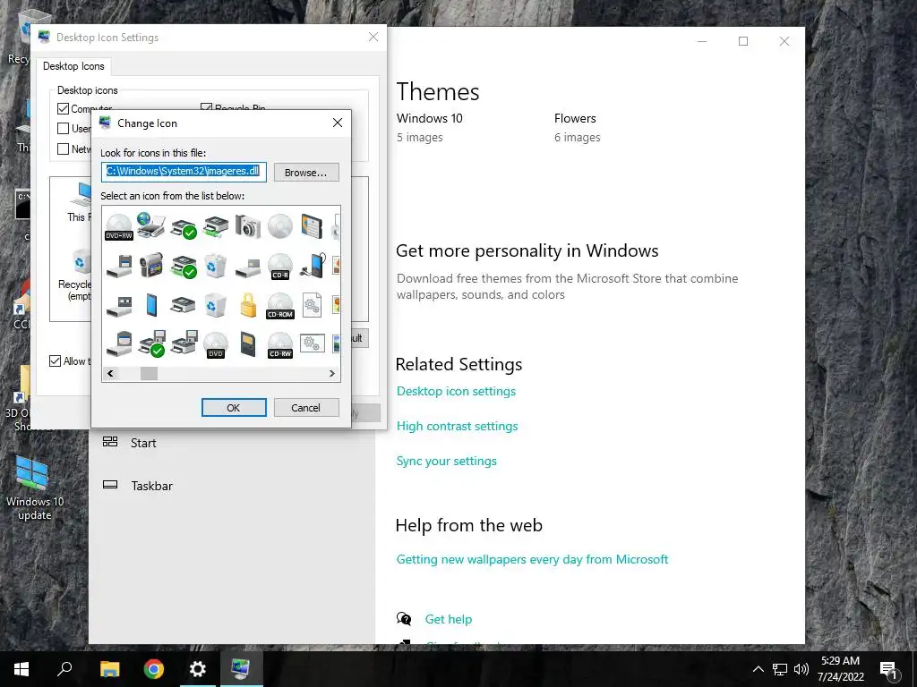Show hidden tray icons chevron

click(758, 669)
